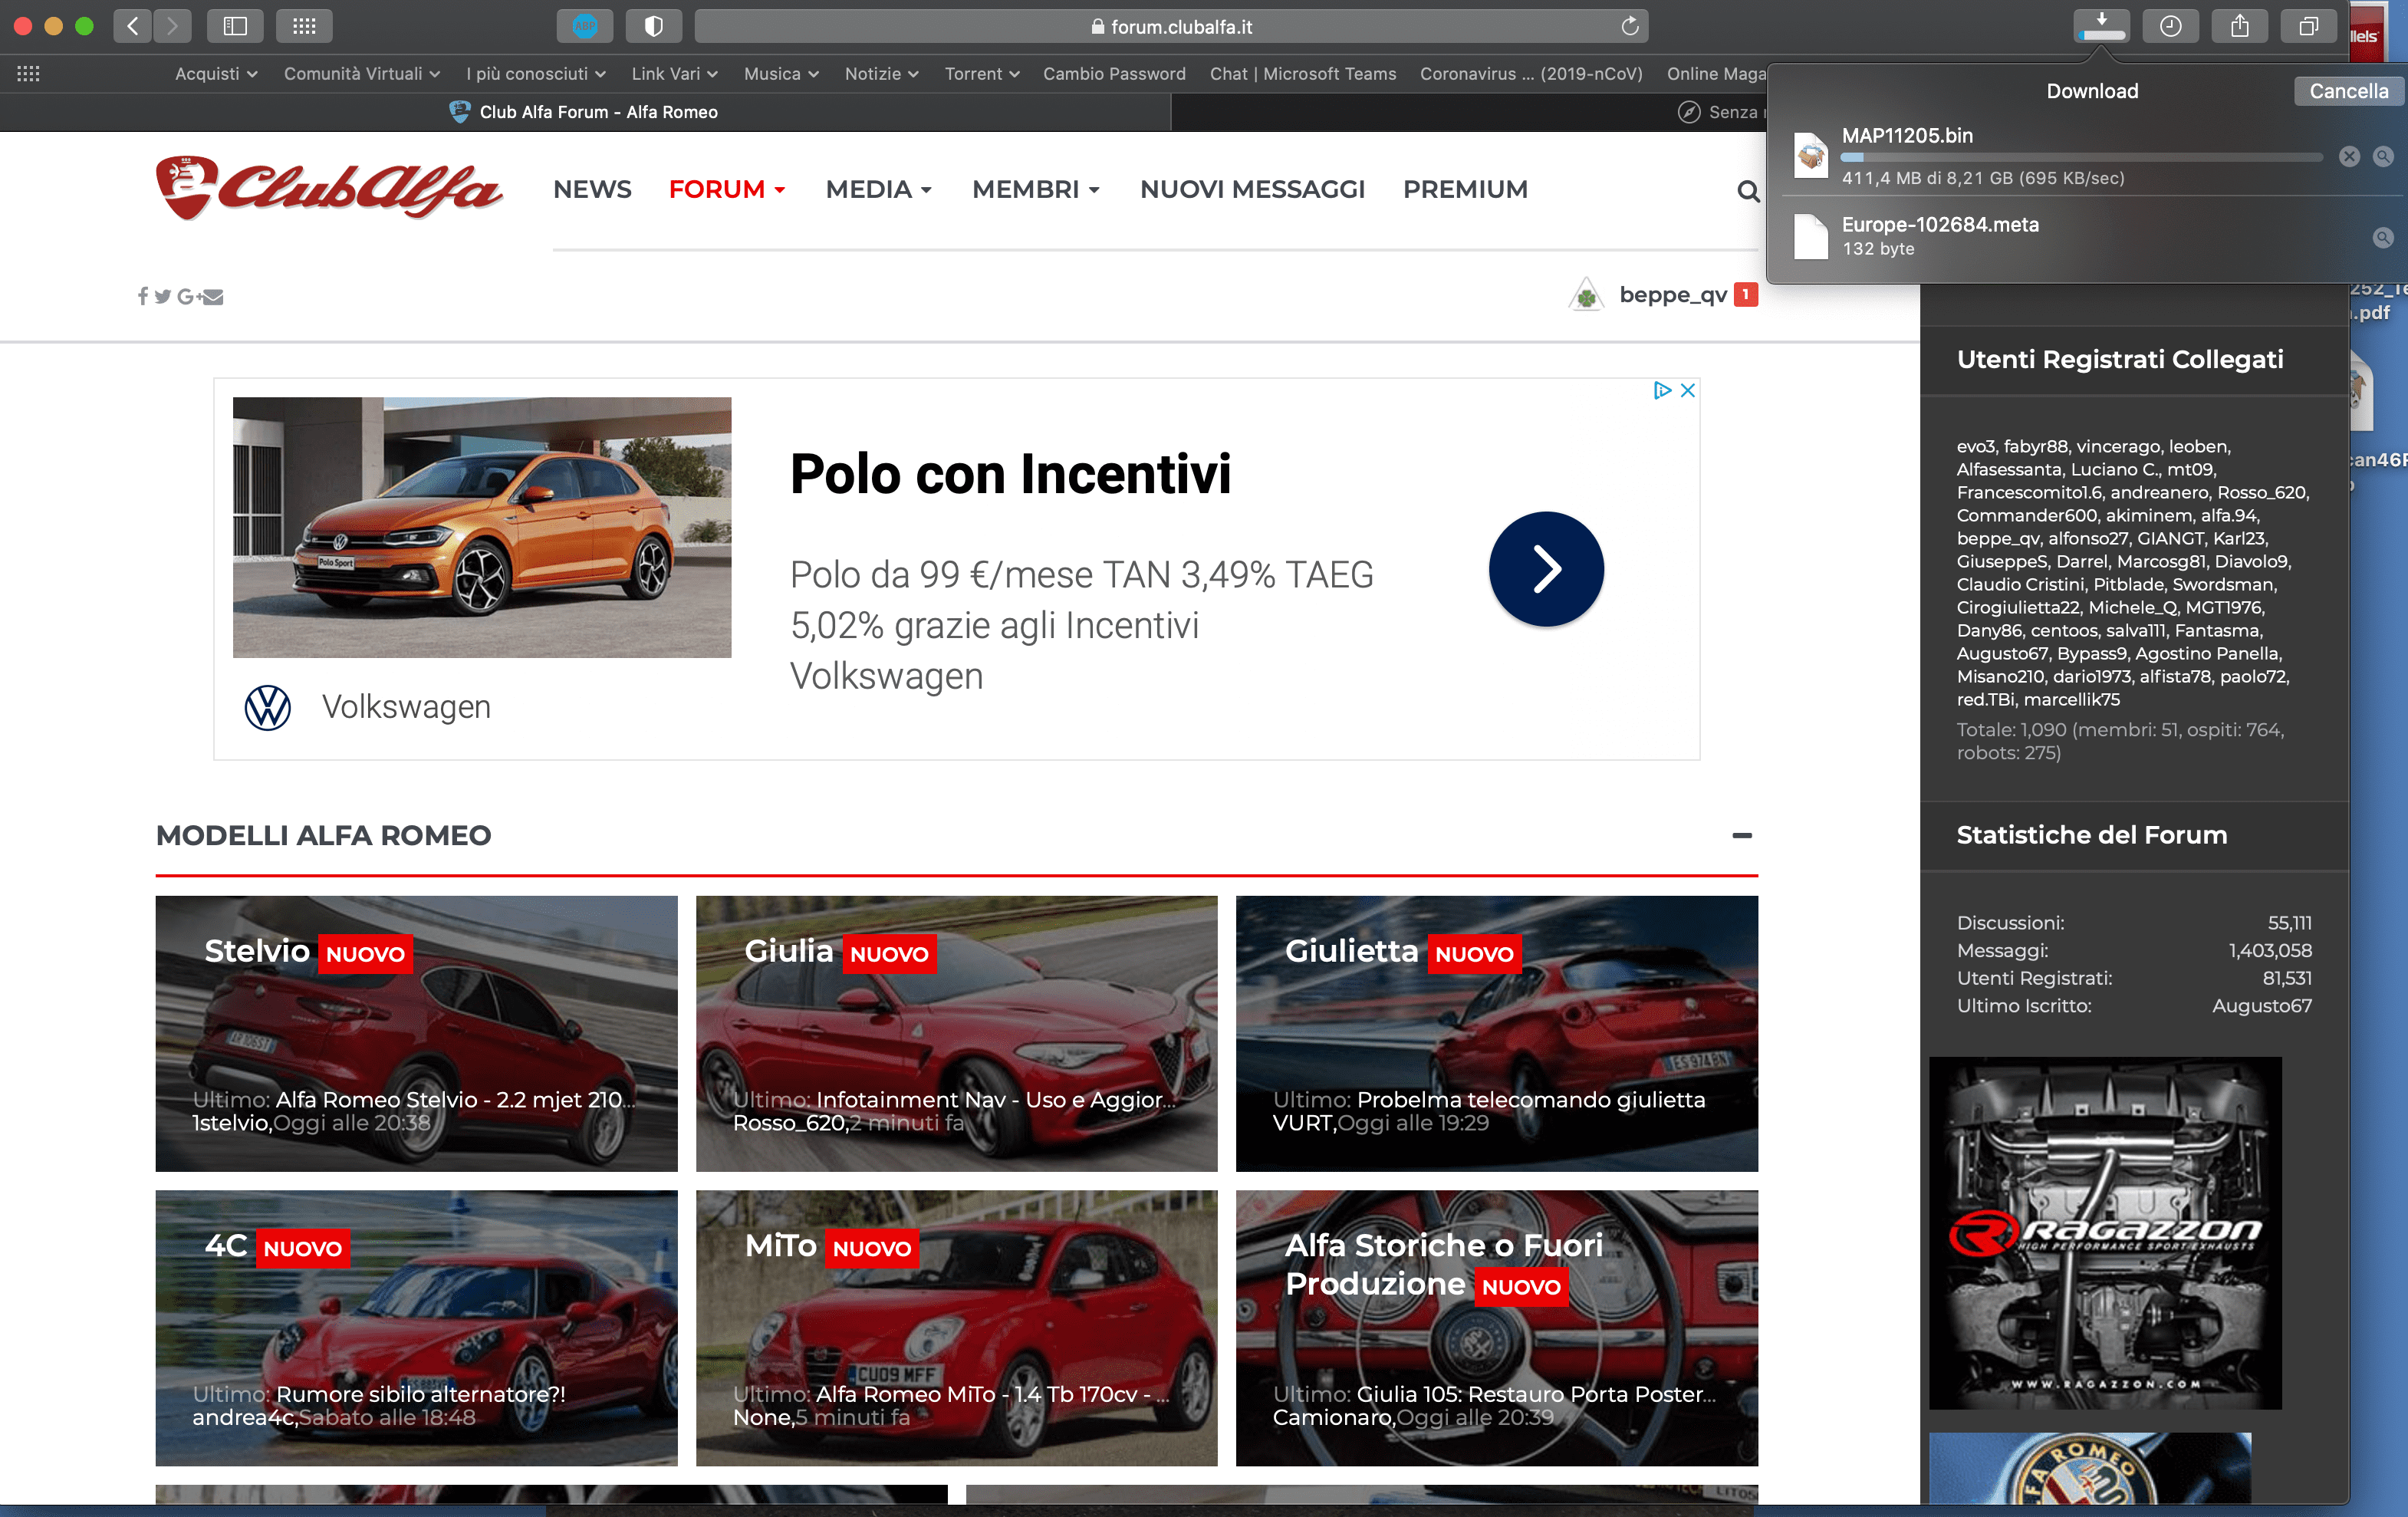This screenshot has width=2408, height=1517.
Task: Open the AdChoices triangle icon
Action: tap(1662, 390)
